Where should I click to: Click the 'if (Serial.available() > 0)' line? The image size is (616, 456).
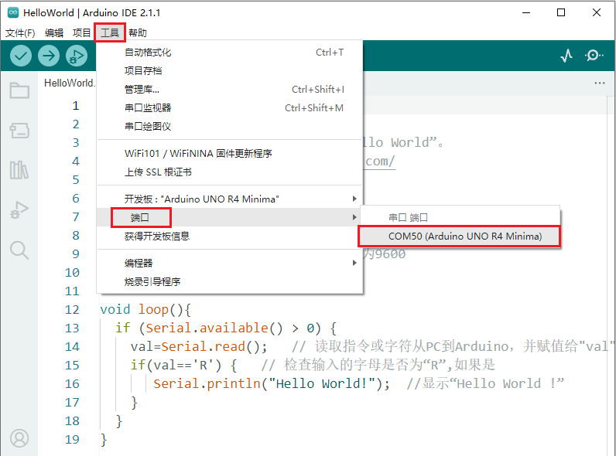point(226,328)
